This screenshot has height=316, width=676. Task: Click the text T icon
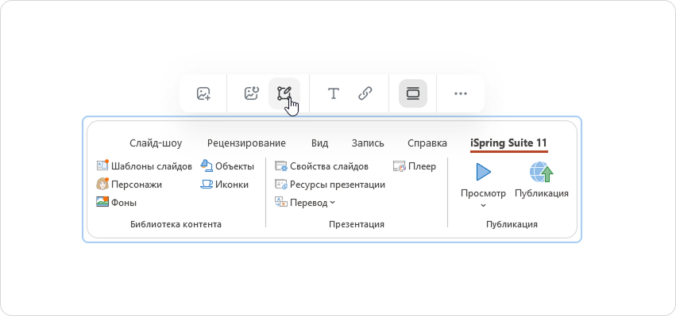pyautogui.click(x=334, y=93)
